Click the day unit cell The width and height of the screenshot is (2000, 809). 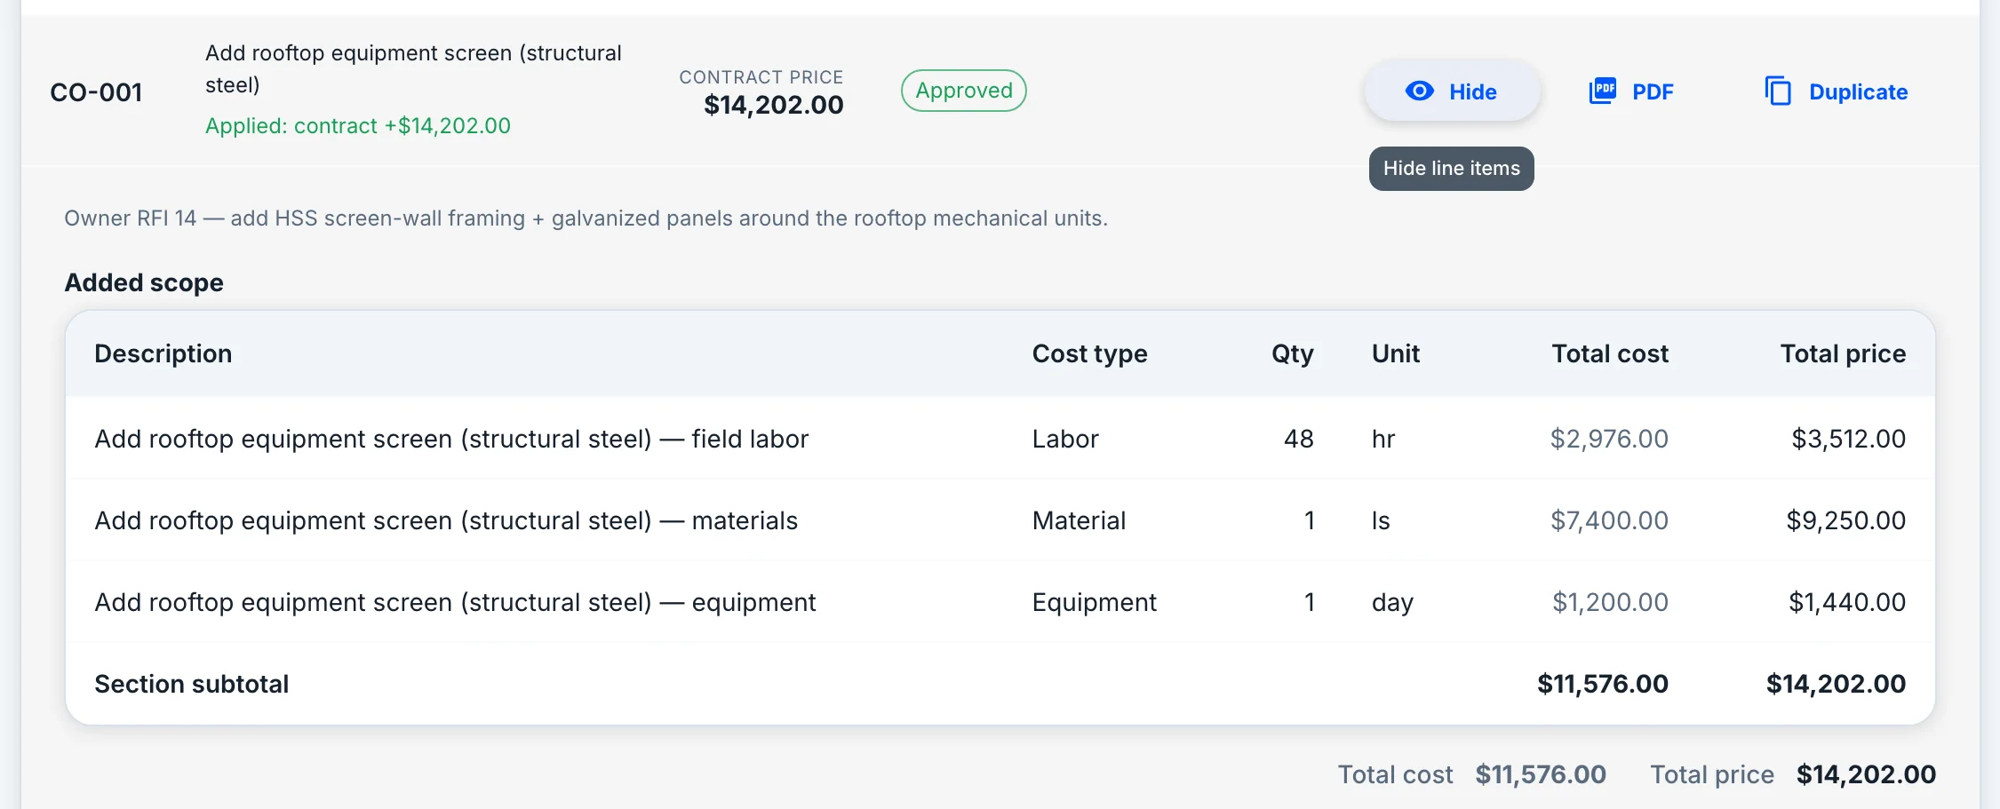1391,602
